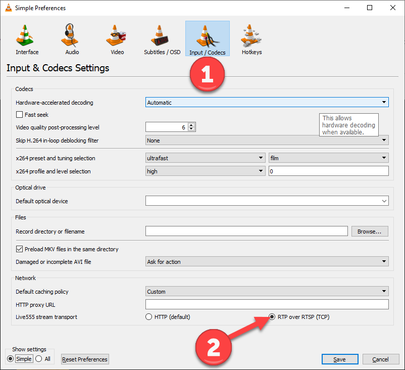The height and width of the screenshot is (370, 405).
Task: Click the video quality stepper up arrow
Action: (190, 125)
